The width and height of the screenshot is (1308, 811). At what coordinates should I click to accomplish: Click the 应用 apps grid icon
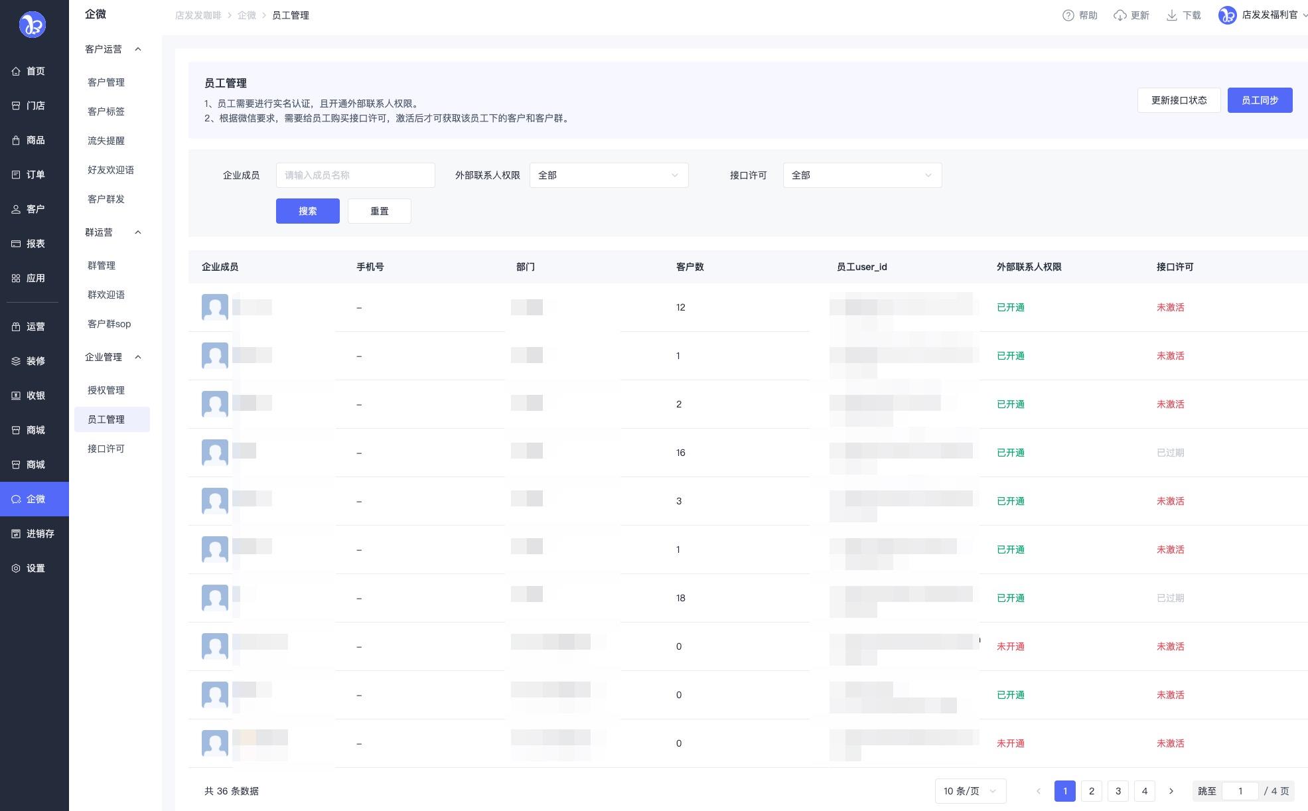tap(16, 278)
